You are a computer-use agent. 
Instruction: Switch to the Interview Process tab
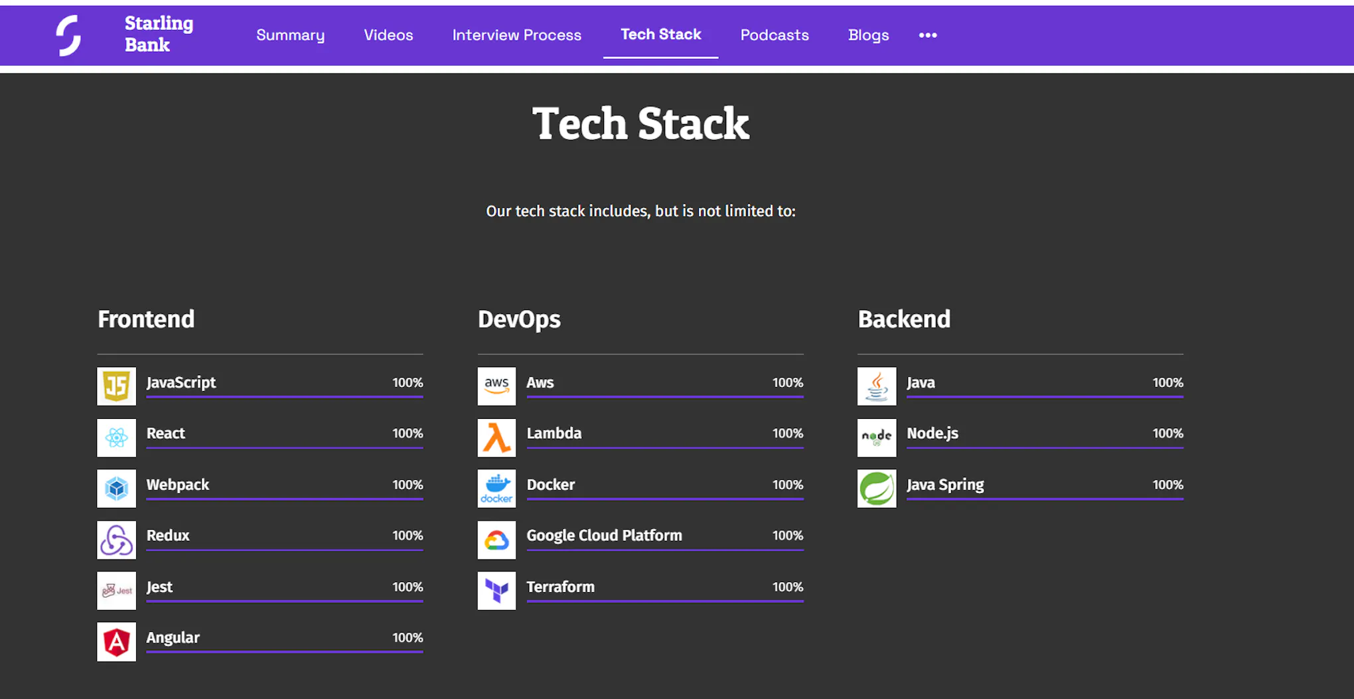(516, 35)
